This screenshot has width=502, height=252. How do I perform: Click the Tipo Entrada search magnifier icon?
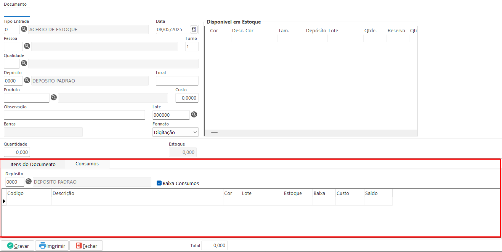click(x=24, y=29)
